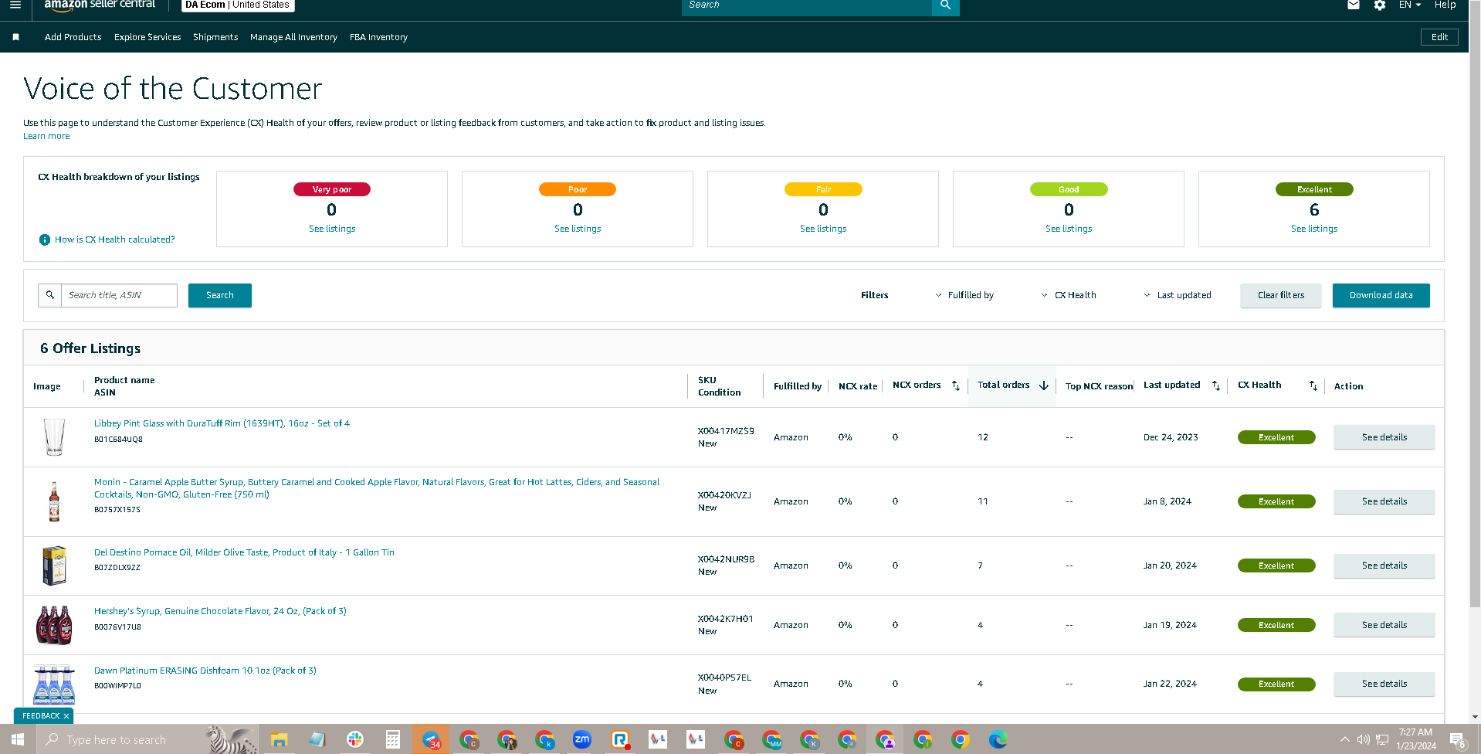
Task: Open Explore Services in the navigation bar
Action: coord(147,37)
